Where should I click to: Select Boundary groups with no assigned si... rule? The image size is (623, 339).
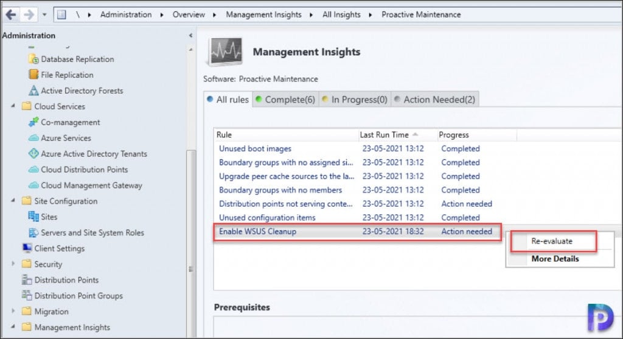[286, 162]
